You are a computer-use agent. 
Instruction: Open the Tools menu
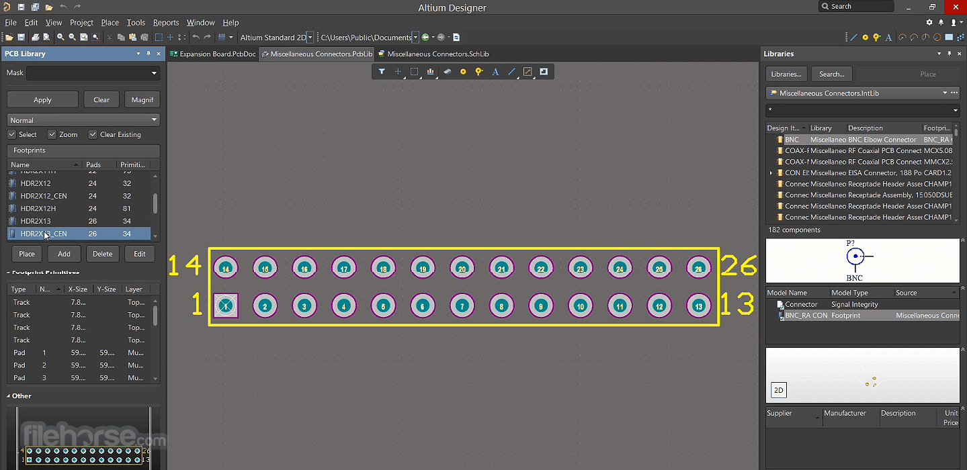136,22
